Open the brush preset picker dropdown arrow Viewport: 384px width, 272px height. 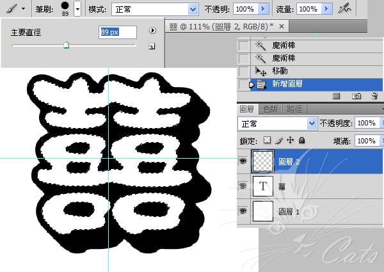coord(77,9)
